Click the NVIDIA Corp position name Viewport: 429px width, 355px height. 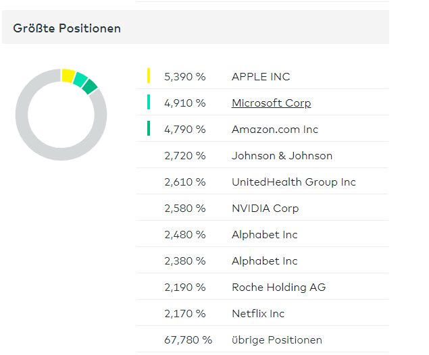(x=265, y=209)
